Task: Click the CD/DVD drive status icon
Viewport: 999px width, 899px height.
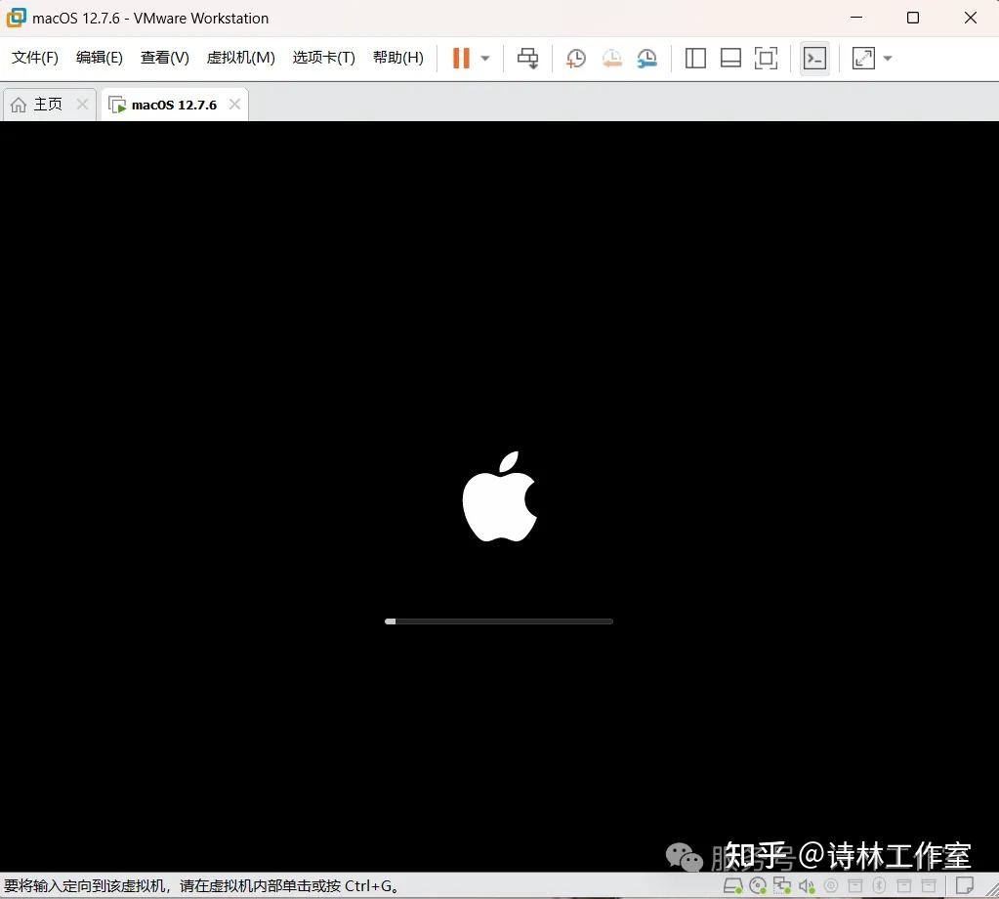Action: click(x=758, y=885)
